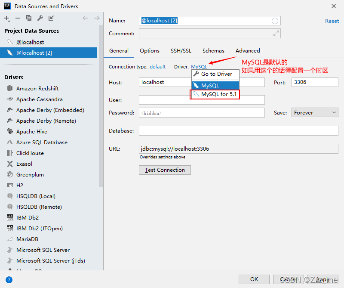Click the Make Global toolbar icon
Screen dimensions: 344x288
point(51,18)
